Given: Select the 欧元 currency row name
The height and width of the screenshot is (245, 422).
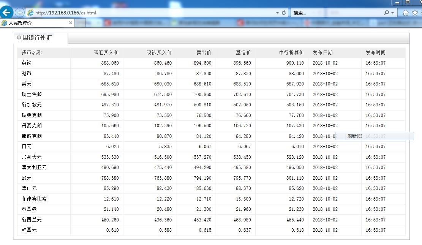Looking at the screenshot, I should [x=27, y=178].
